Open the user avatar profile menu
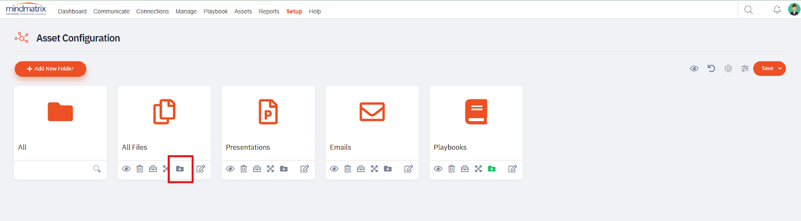This screenshot has width=801, height=221. pos(794,10)
